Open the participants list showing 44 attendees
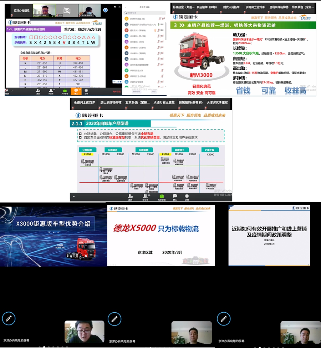The width and height of the screenshot is (321, 348). (51, 91)
